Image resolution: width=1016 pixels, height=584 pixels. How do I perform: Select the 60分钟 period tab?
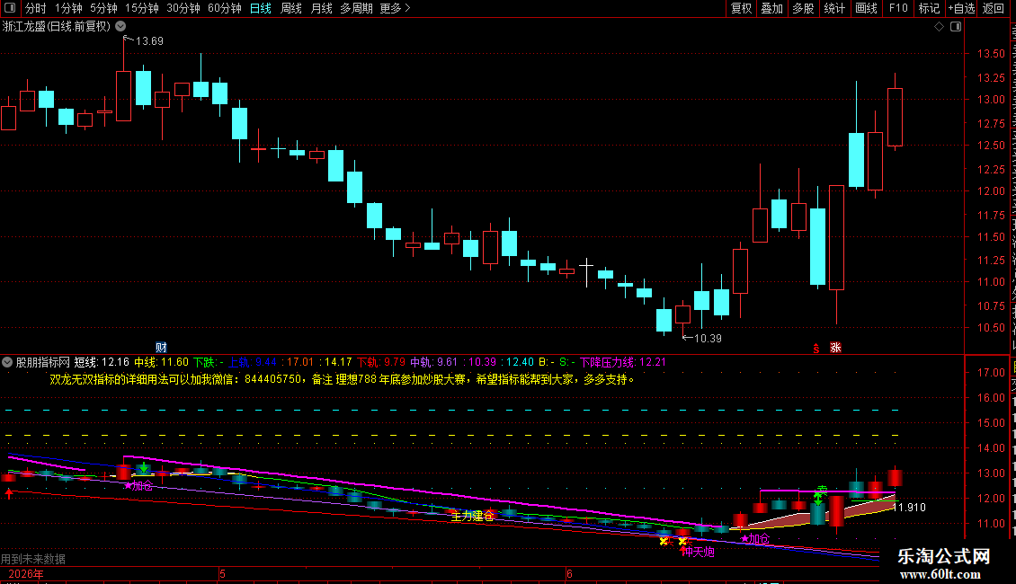[x=225, y=8]
